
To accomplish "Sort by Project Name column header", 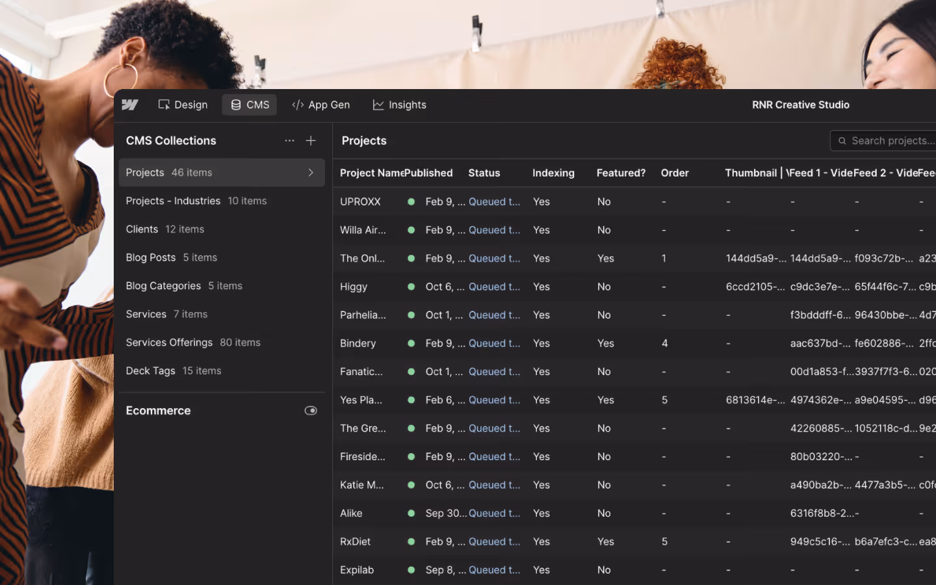I will (372, 173).
